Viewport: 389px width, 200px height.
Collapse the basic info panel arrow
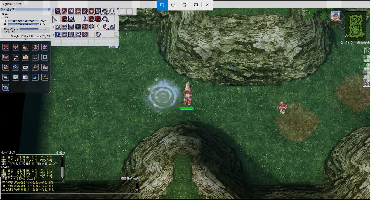25,40
